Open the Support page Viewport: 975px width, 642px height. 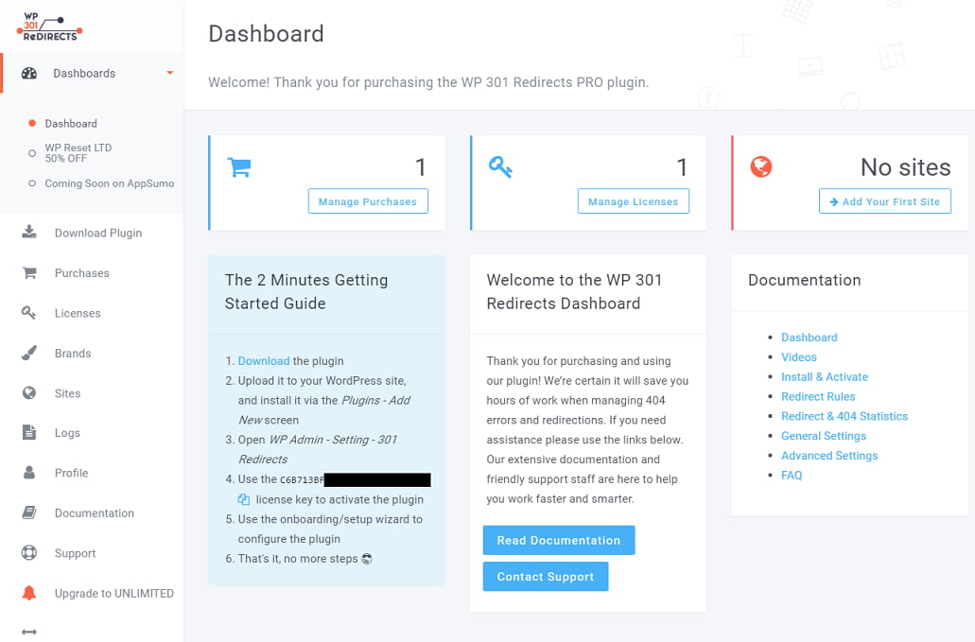point(76,553)
